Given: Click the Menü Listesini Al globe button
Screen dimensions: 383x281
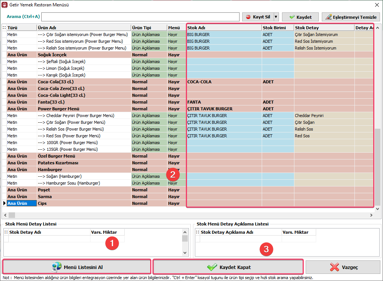Looking at the screenshot, I should click(x=77, y=267).
